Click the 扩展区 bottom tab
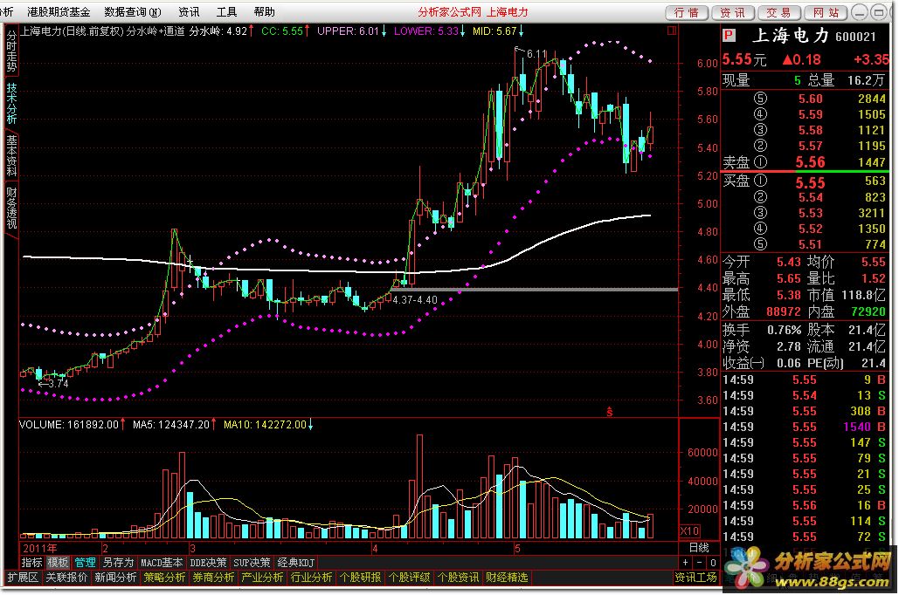 click(23, 578)
